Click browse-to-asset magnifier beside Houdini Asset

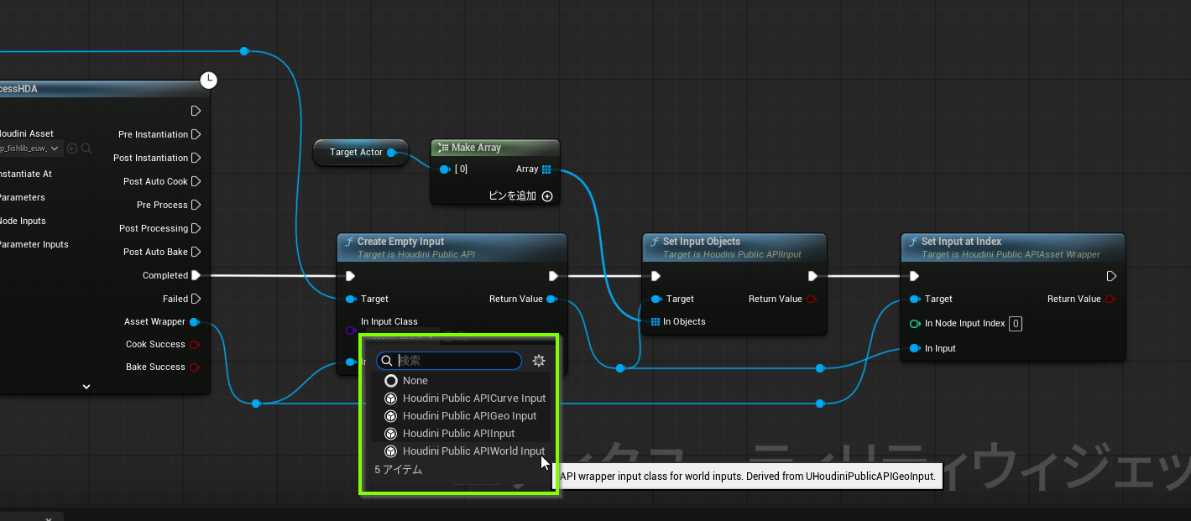[x=86, y=148]
